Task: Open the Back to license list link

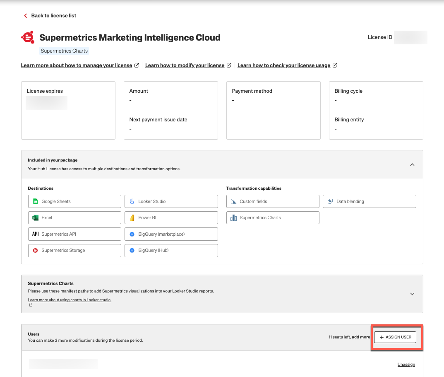Action: [53, 16]
